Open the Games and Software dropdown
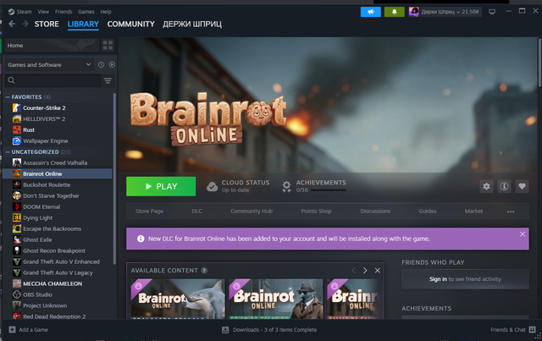The width and height of the screenshot is (542, 341). (49, 64)
